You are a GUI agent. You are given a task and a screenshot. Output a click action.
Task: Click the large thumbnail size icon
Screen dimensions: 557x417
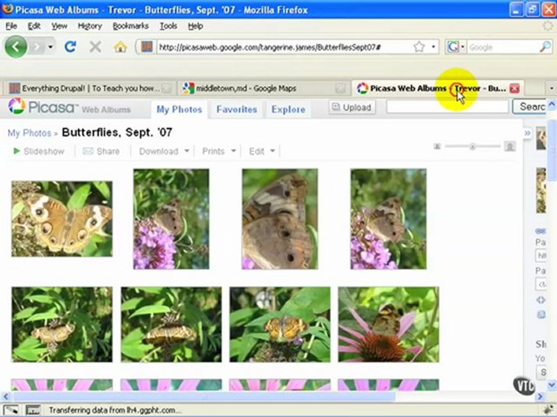point(510,146)
